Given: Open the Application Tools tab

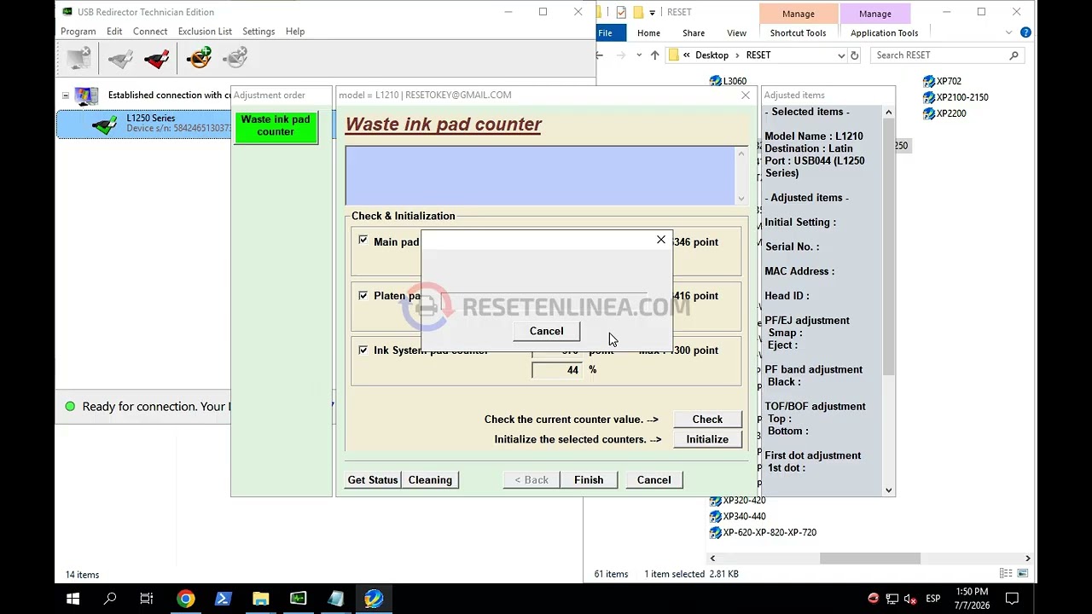Looking at the screenshot, I should tap(884, 33).
